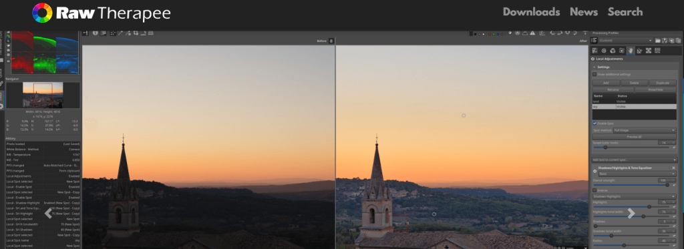The image size is (684, 249).
Task: Open the Raw tools tab
Action: pyautogui.click(x=649, y=50)
